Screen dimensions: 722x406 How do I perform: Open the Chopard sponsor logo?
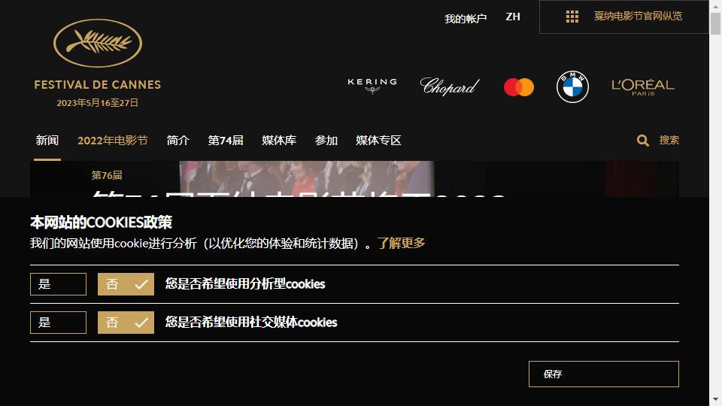[x=450, y=86]
